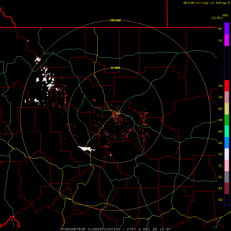The image size is (231, 231).
Task: Click the UK legend label
Action: 220,40
